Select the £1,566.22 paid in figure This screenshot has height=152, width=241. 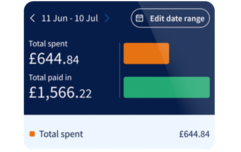pyautogui.click(x=60, y=92)
